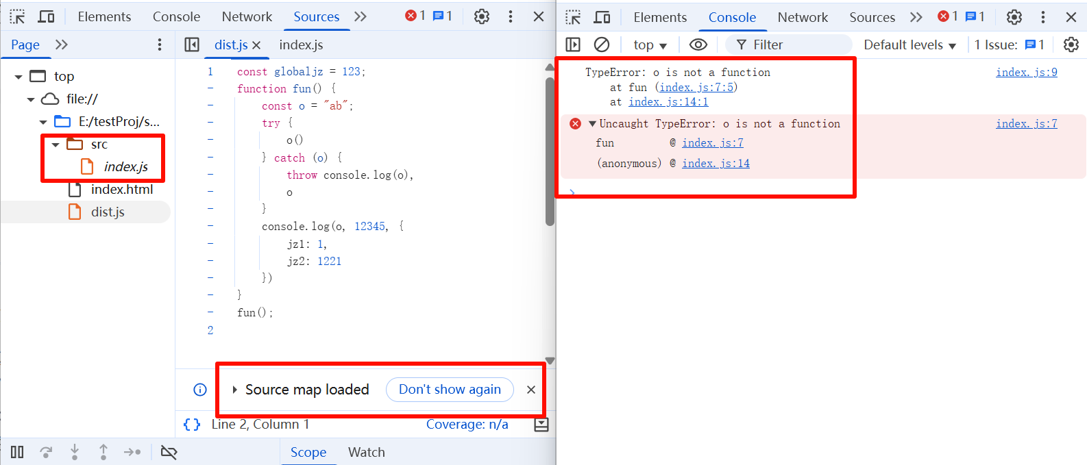Screen dimensions: 1087x465
Task: Click the code editor vertical scrollbar
Action: (550, 151)
